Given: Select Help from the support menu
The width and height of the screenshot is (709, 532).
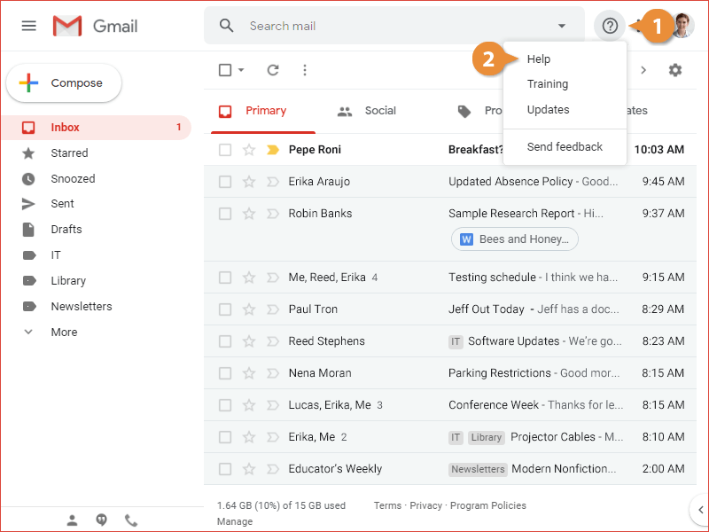Looking at the screenshot, I should (x=539, y=59).
